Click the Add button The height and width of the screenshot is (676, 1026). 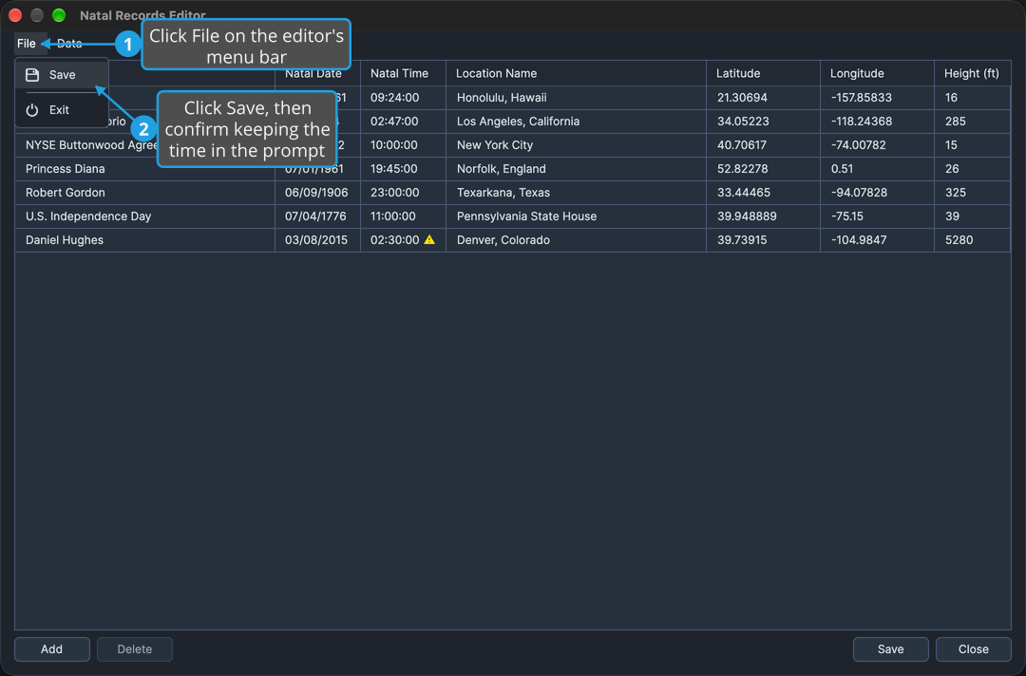(51, 649)
